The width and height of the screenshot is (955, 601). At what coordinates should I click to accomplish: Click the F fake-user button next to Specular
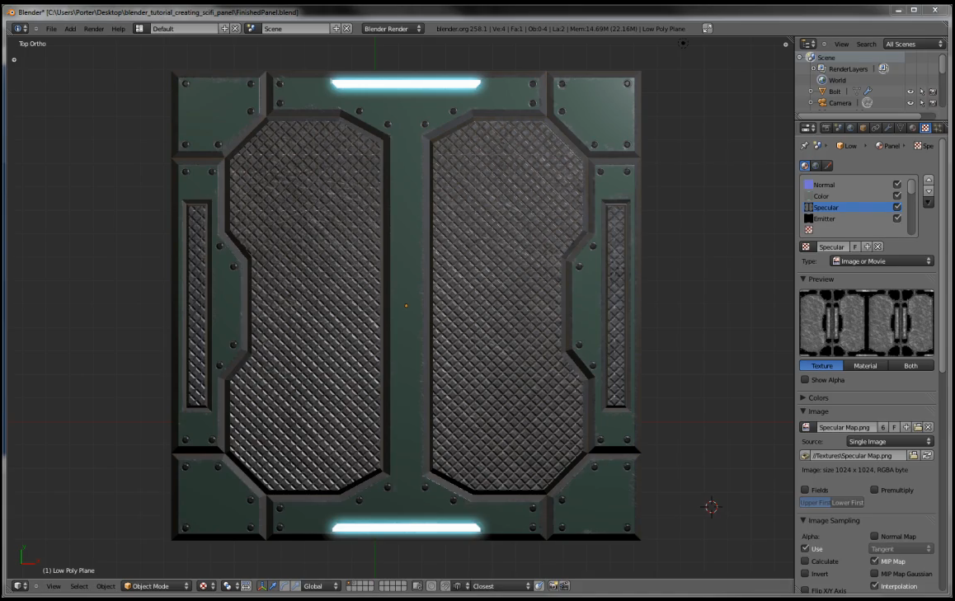click(x=855, y=247)
